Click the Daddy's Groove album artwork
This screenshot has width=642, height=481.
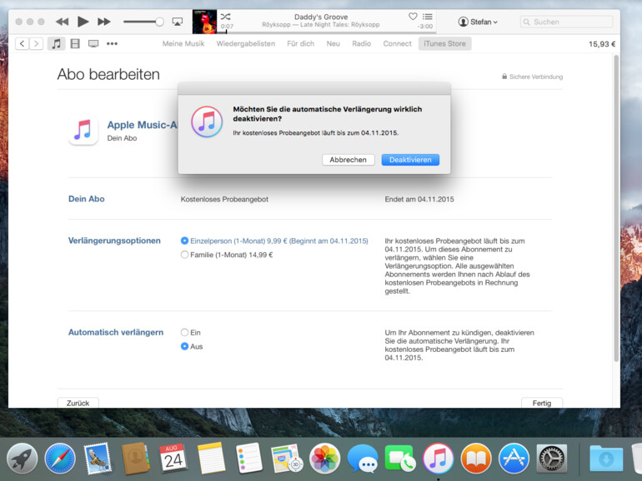click(204, 22)
